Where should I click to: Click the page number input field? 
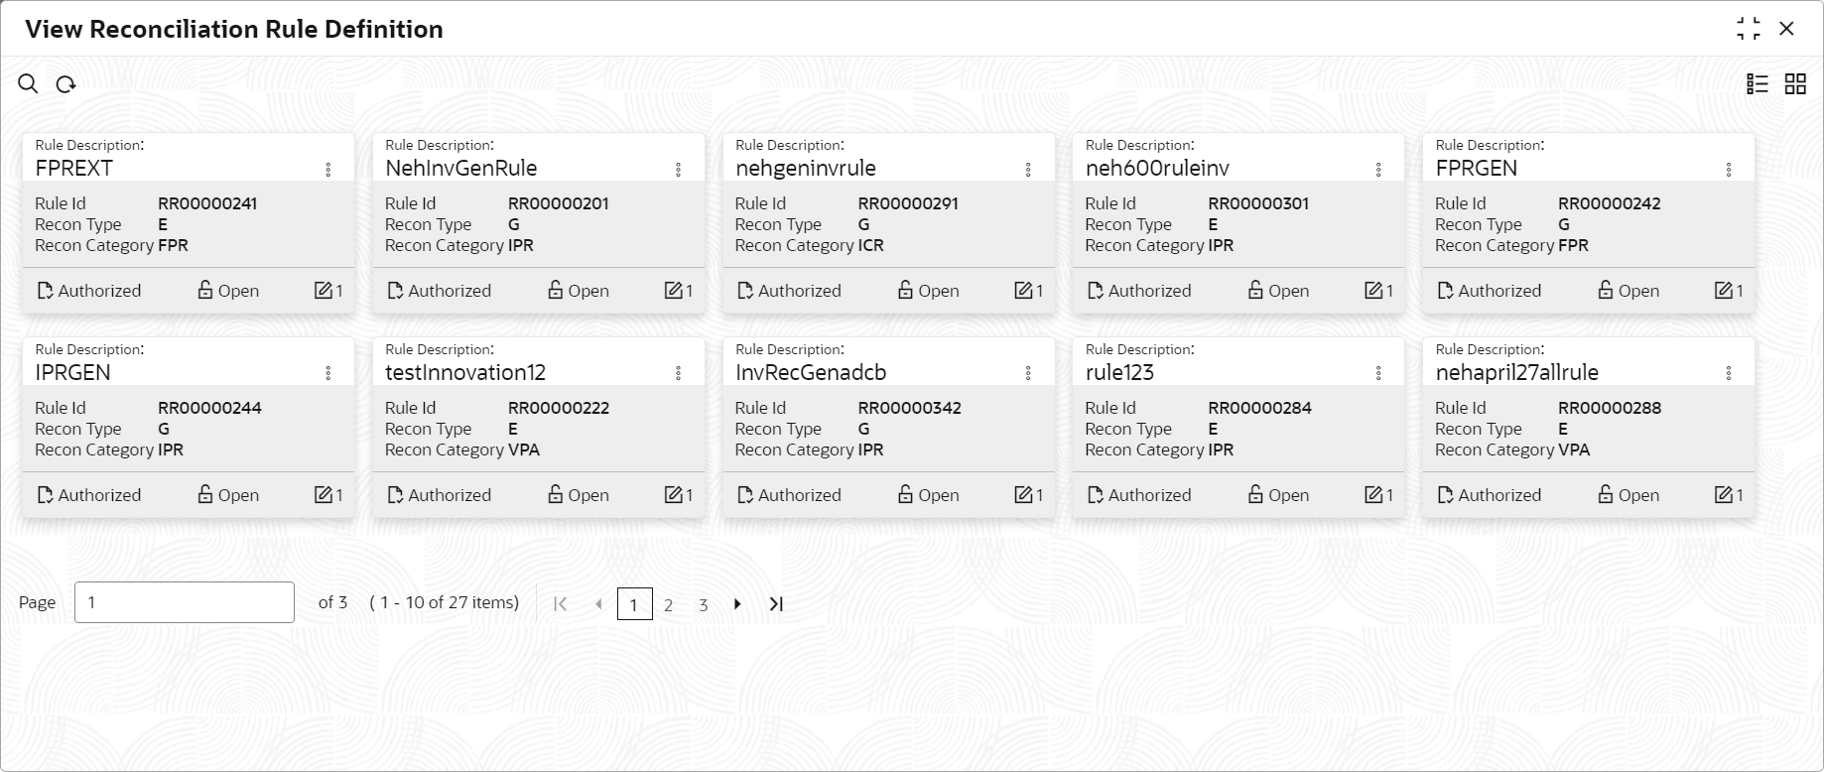pos(185,602)
